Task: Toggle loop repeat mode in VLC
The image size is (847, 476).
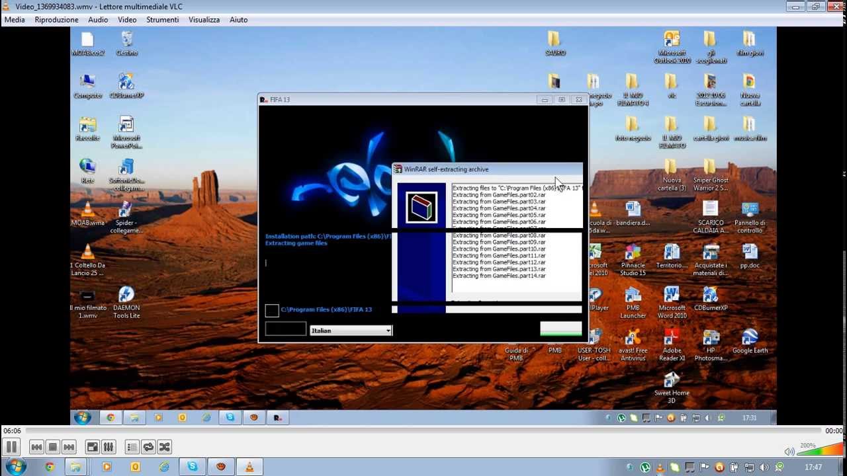Action: 148,448
